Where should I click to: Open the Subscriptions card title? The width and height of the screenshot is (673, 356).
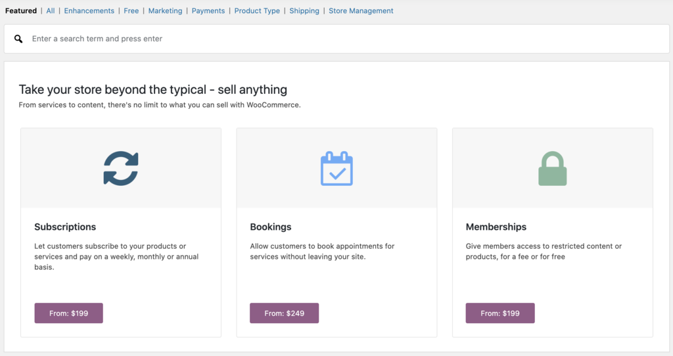pyautogui.click(x=65, y=227)
